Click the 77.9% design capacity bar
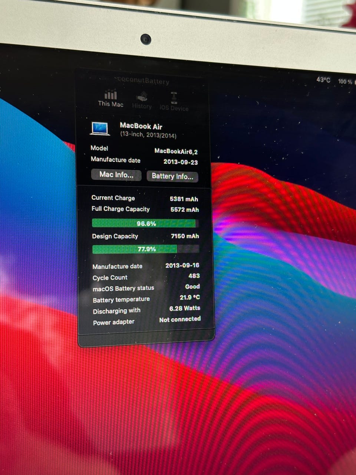This screenshot has width=356, height=475. tap(146, 249)
